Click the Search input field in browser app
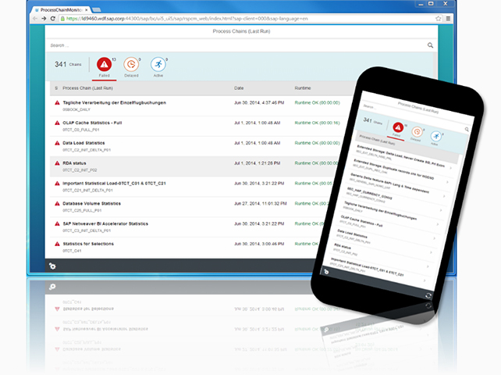Screen dimensions: 501x375 click(236, 45)
